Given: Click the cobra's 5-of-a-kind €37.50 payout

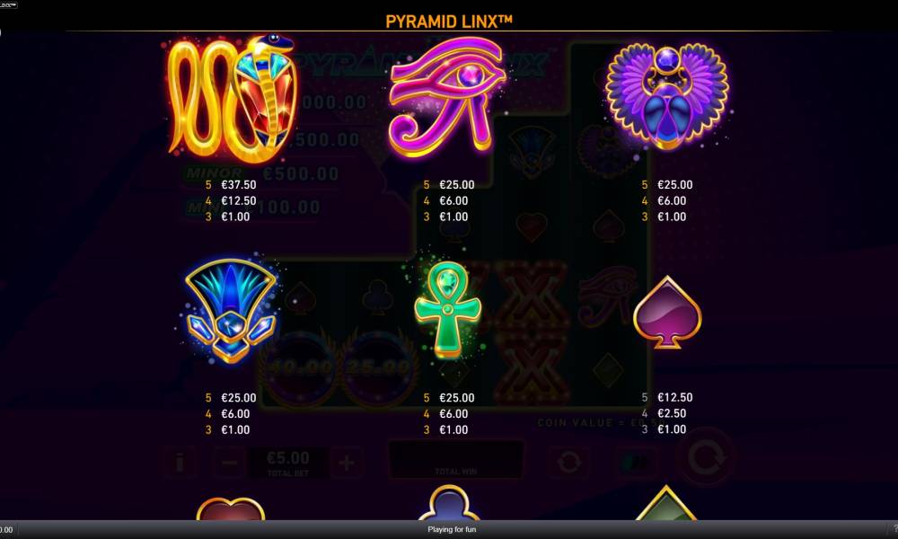Looking at the screenshot, I should click(x=231, y=184).
